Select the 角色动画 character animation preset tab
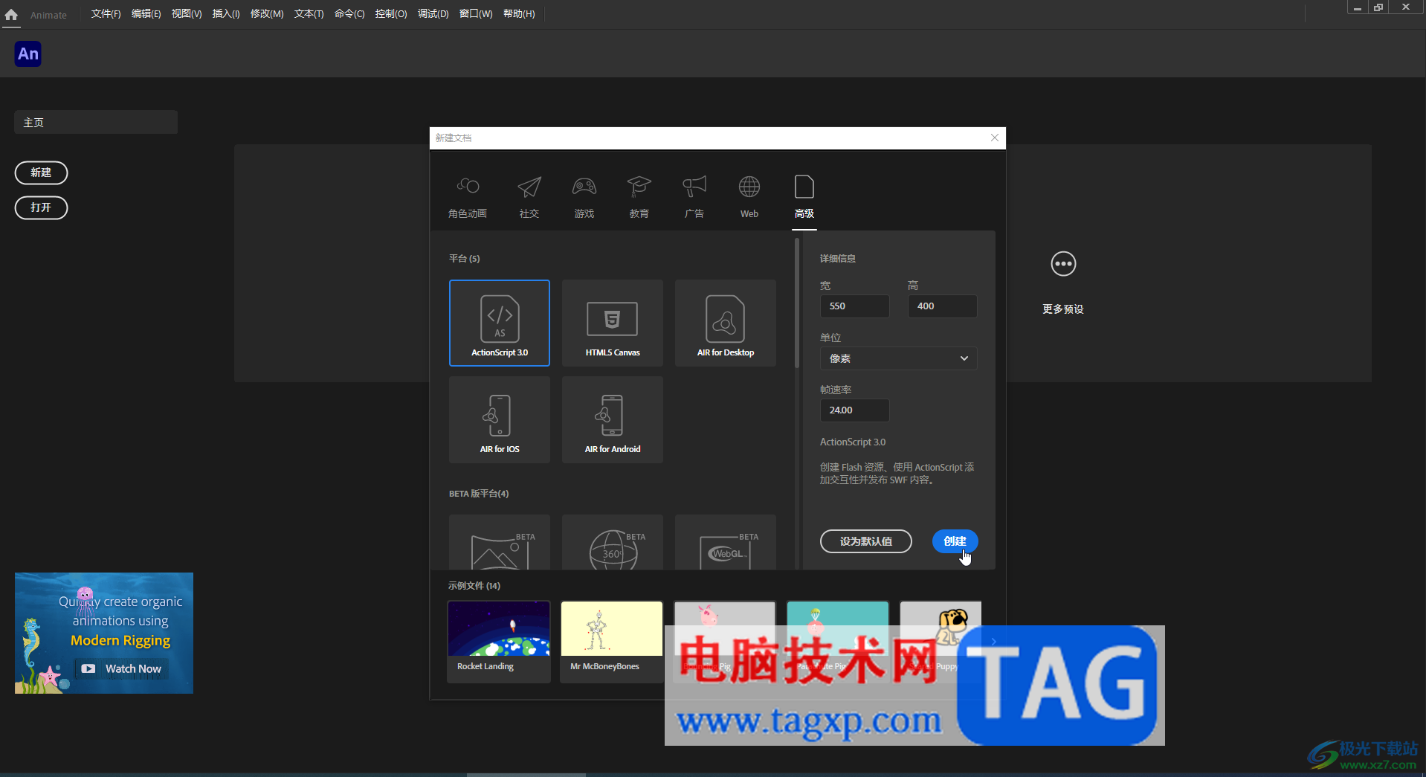The height and width of the screenshot is (777, 1426). [x=468, y=197]
